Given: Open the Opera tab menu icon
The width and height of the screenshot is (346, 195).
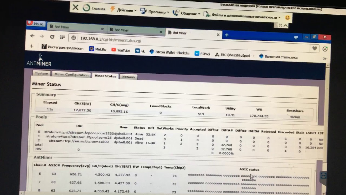Looking at the screenshot, I should (296, 38).
